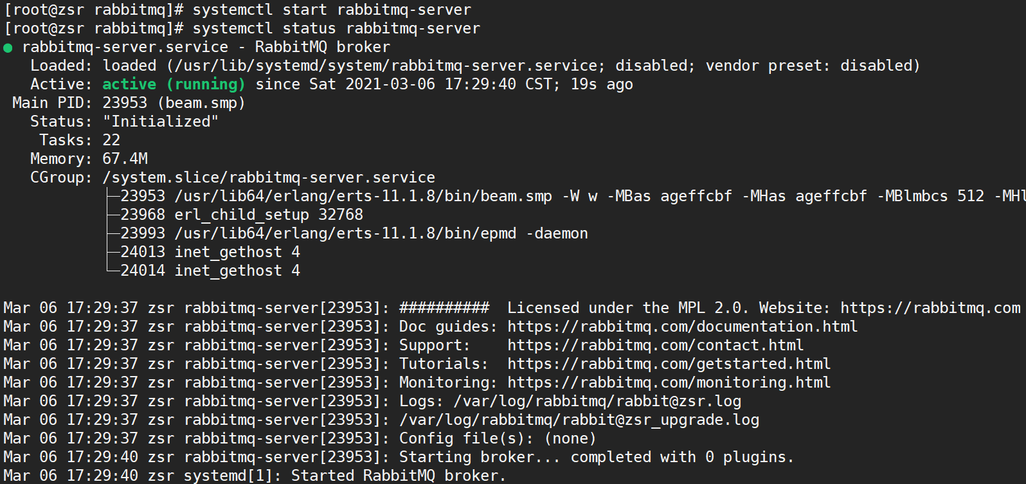Image resolution: width=1026 pixels, height=484 pixels.
Task: Open the getstarted.html tutorials URL
Action: pos(668,364)
